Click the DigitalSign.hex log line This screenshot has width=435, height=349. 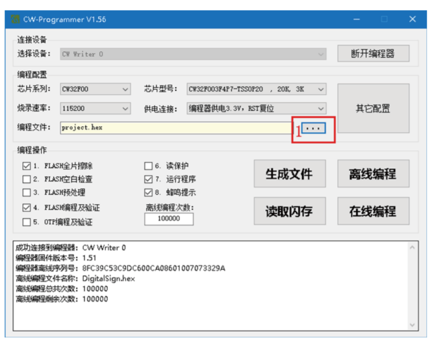(x=75, y=278)
